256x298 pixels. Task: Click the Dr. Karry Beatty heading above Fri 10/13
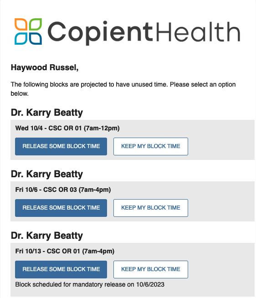click(x=47, y=236)
